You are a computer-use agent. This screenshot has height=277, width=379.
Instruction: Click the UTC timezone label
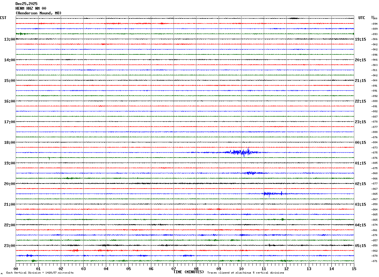[362, 18]
